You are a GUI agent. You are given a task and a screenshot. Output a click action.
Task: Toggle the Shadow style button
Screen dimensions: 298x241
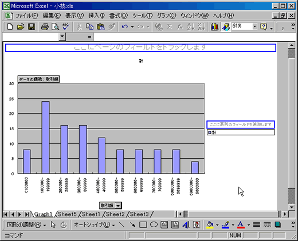pyautogui.click(x=278, y=225)
